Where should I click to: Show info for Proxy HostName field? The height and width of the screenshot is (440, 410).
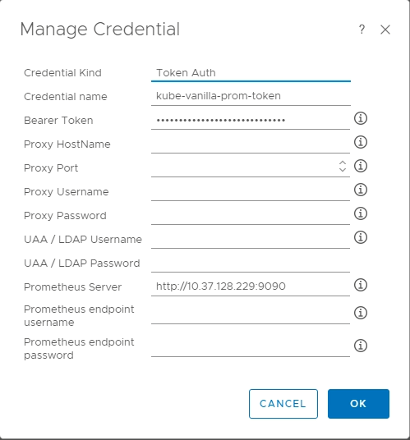[361, 142]
